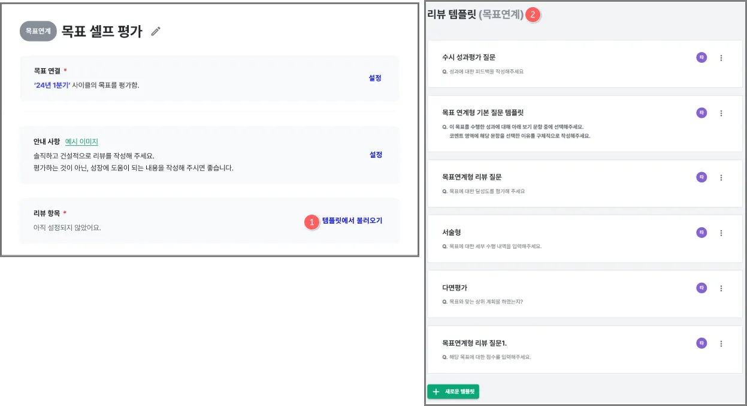Click purple avatar badge on 서술형 card
This screenshot has width=747, height=406.
(x=701, y=232)
